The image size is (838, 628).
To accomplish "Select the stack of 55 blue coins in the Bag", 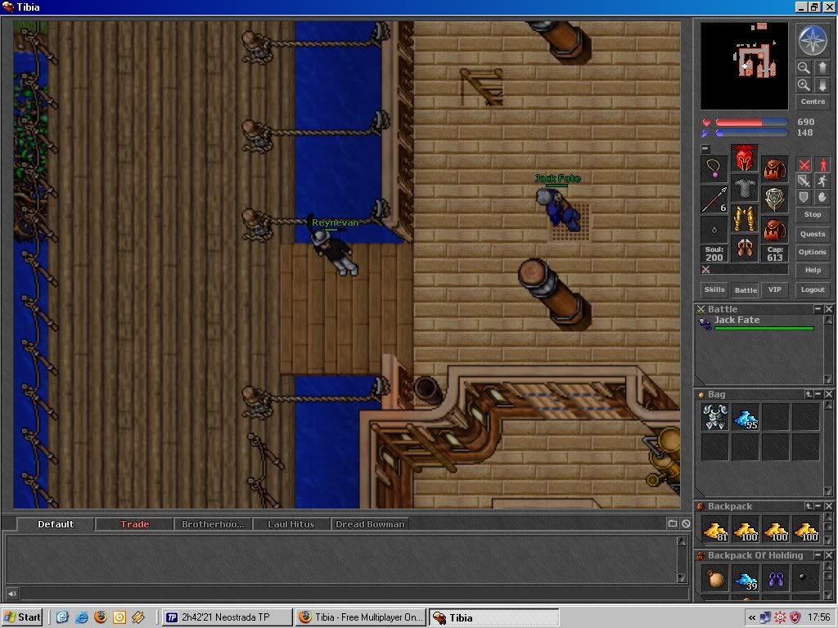I will 745,417.
